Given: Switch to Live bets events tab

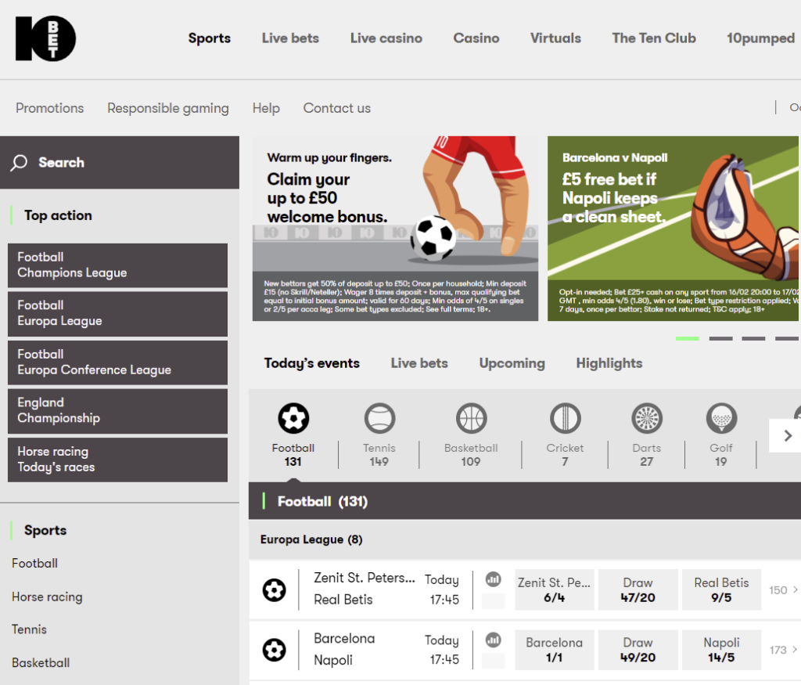Looking at the screenshot, I should [419, 363].
